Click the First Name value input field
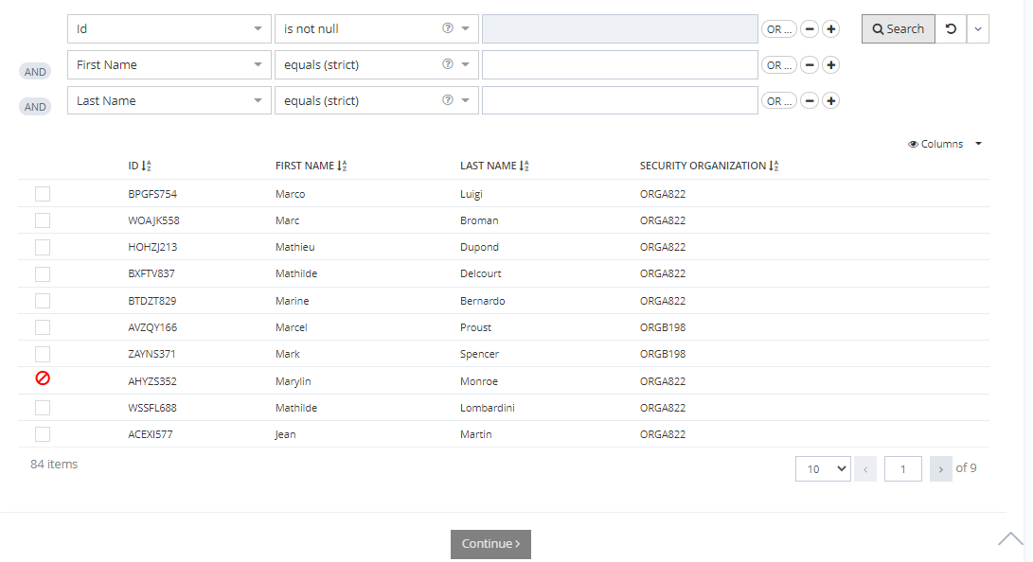This screenshot has width=1033, height=562. (x=619, y=65)
